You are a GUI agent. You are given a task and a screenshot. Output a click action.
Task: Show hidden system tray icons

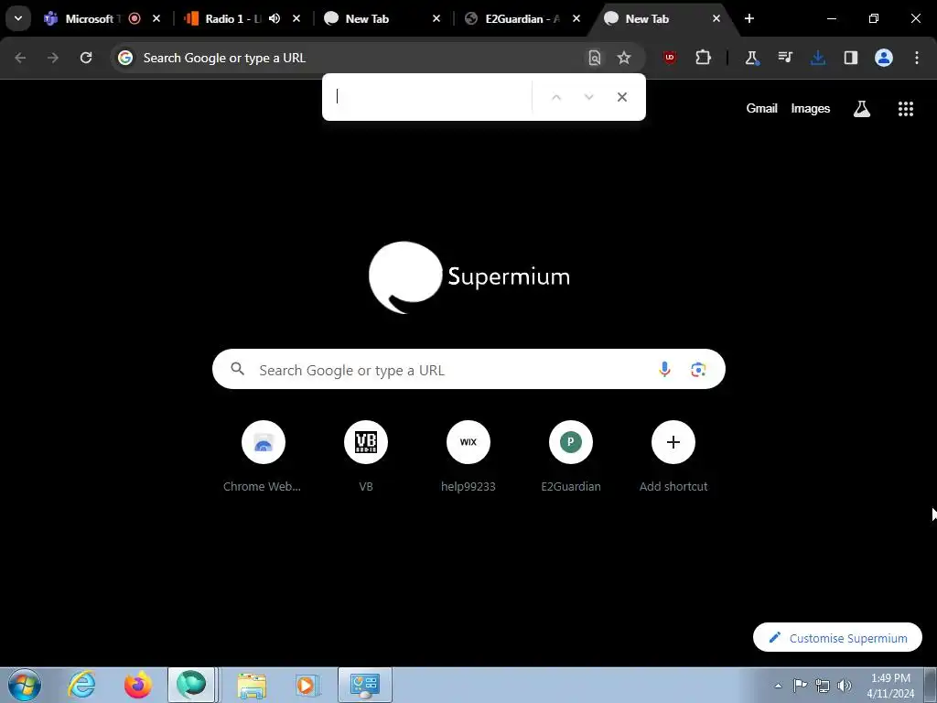pyautogui.click(x=778, y=686)
